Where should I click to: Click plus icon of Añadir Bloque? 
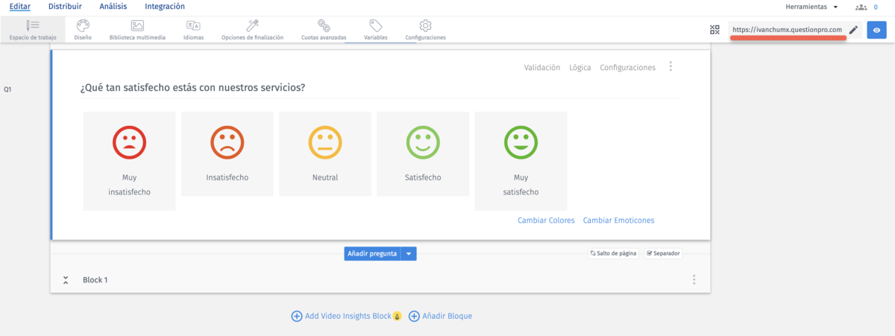414,316
